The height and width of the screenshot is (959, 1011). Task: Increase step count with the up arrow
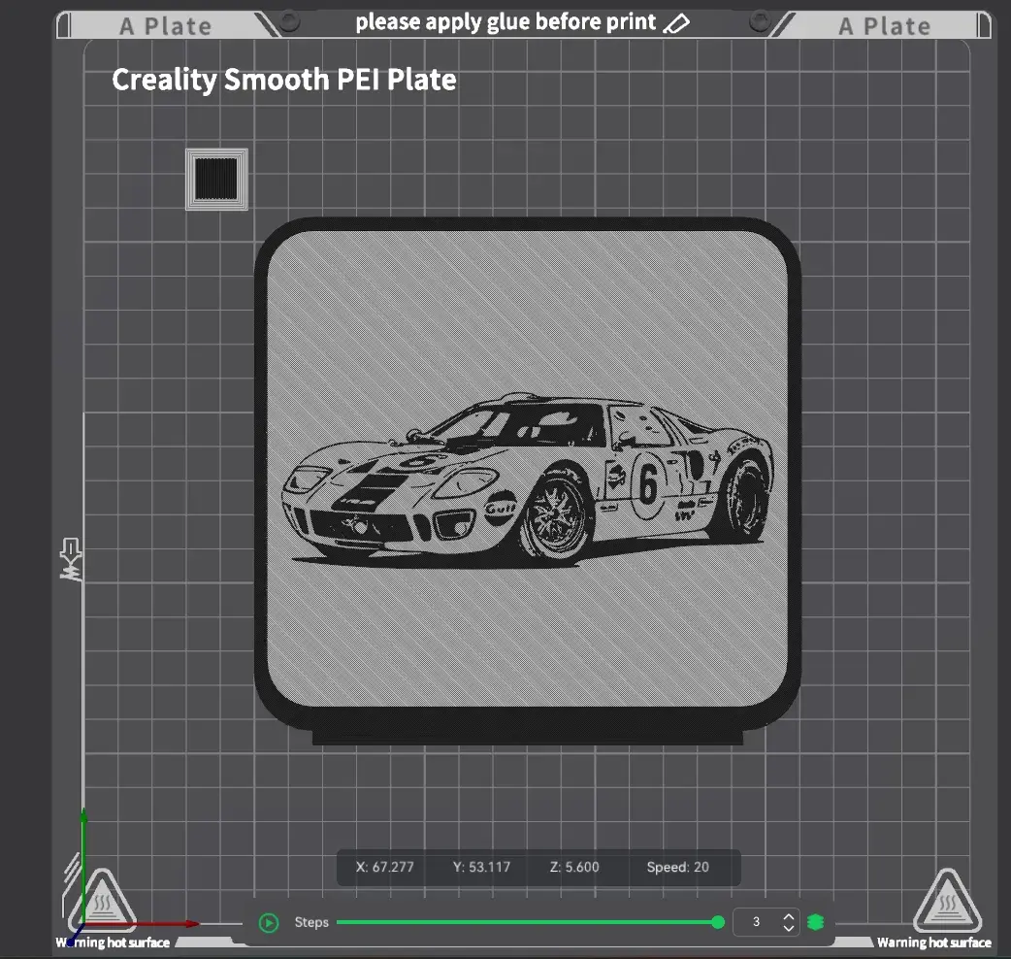coord(789,916)
